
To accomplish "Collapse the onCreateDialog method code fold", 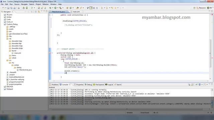I will tap(52, 53).
